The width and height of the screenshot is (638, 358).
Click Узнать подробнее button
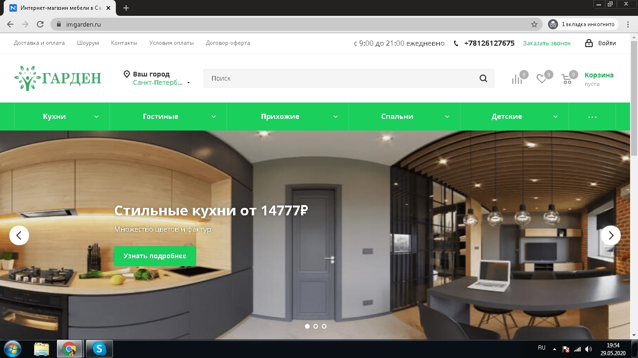click(x=155, y=256)
